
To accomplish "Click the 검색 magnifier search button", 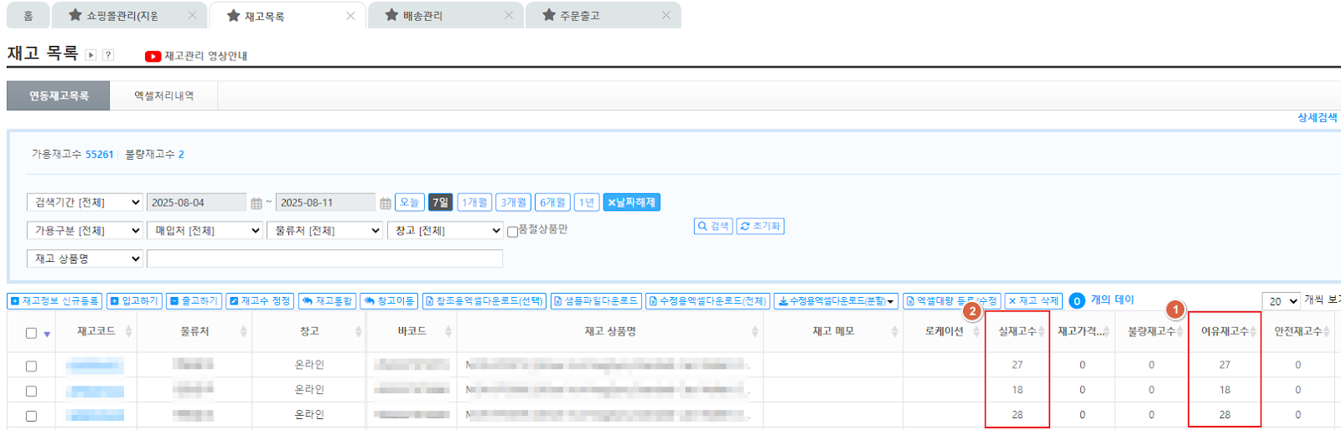I will (713, 227).
